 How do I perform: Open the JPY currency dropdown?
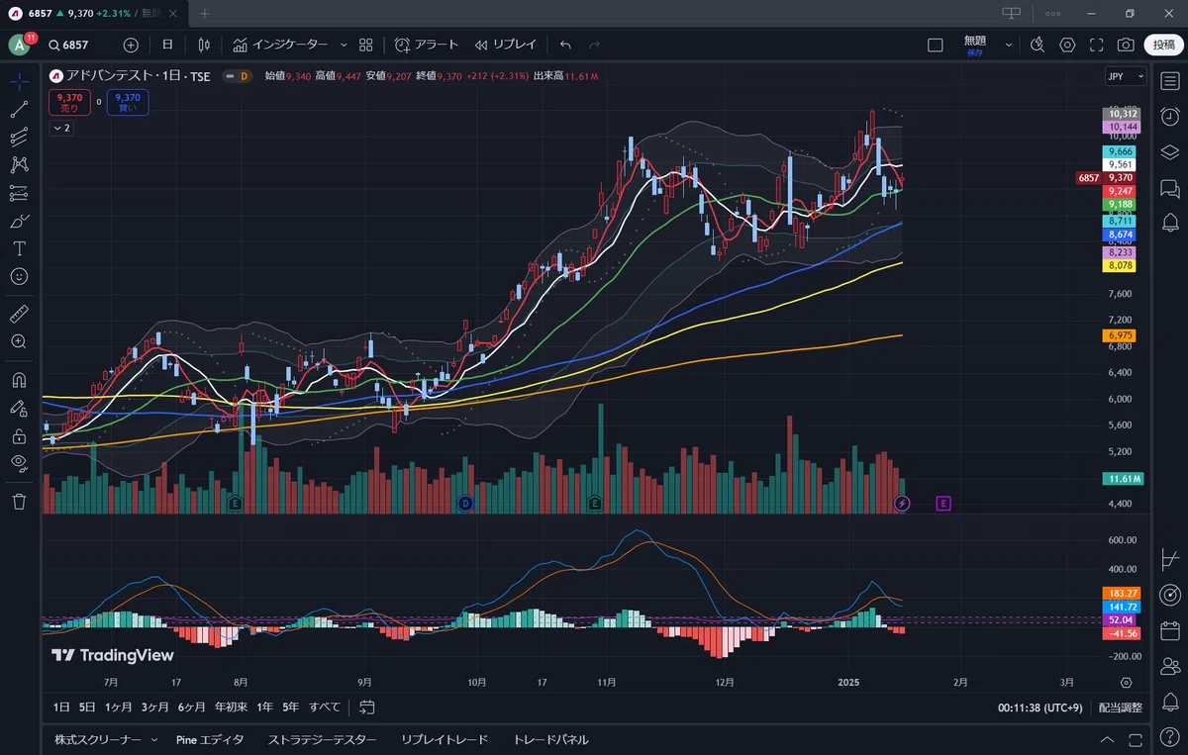click(1126, 76)
